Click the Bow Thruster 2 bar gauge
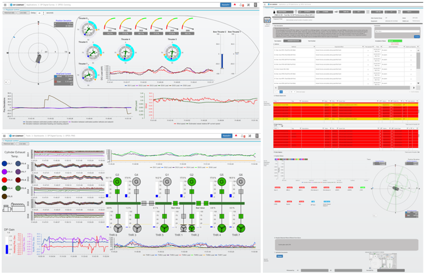The image size is (424, 273). [222, 59]
